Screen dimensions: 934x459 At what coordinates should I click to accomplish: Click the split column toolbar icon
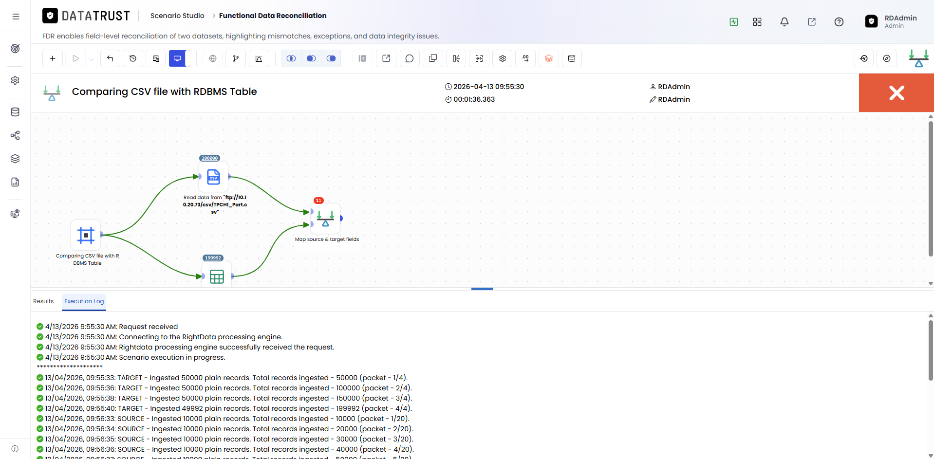tap(456, 58)
